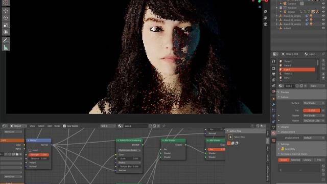This screenshot has width=327, height=184.
Task: Click the viewport pan hand icon
Action: point(265,18)
